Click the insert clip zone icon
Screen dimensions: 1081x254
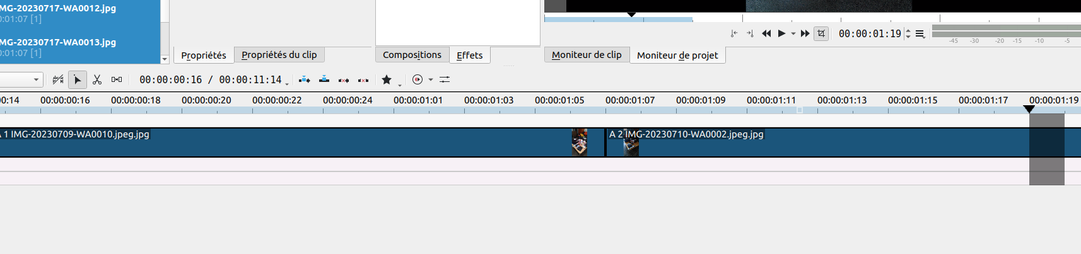pyautogui.click(x=305, y=79)
